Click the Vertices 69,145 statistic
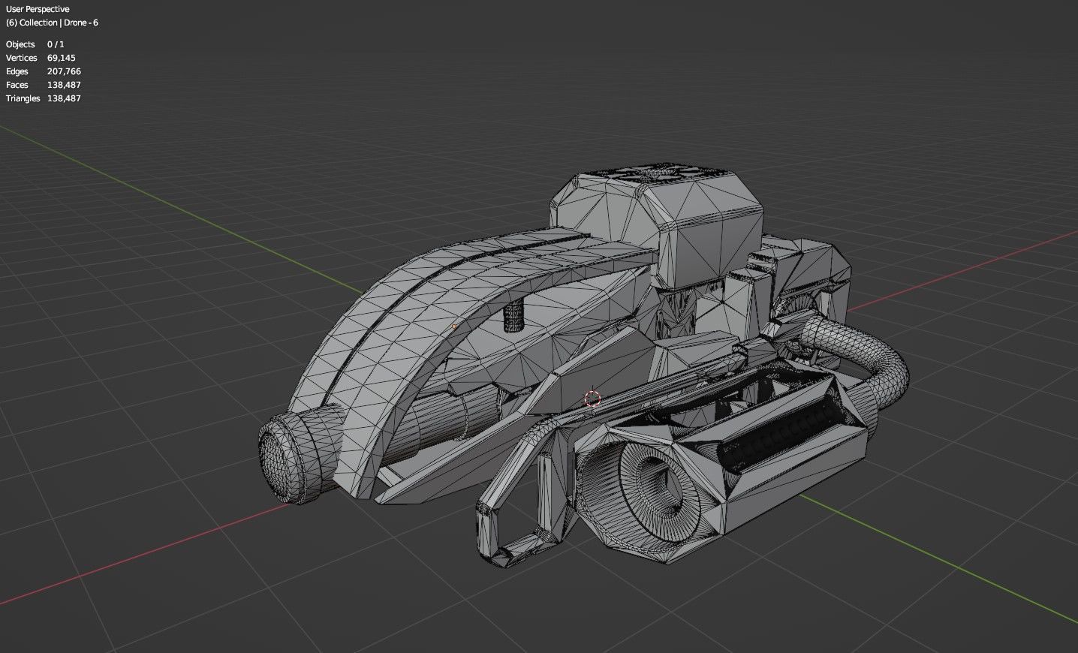 click(41, 58)
